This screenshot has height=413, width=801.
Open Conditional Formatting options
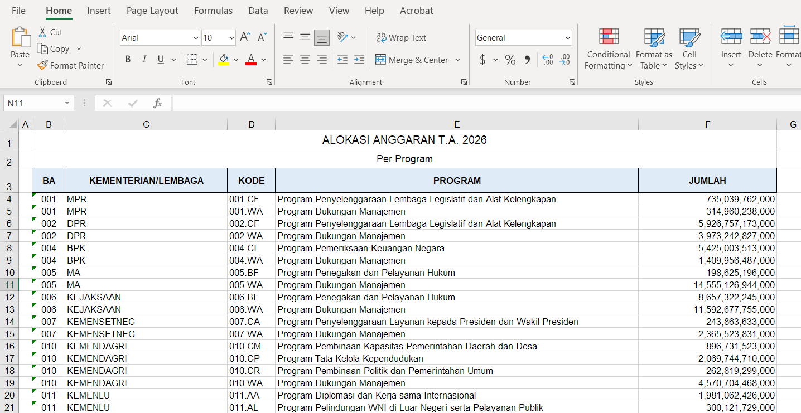click(608, 49)
